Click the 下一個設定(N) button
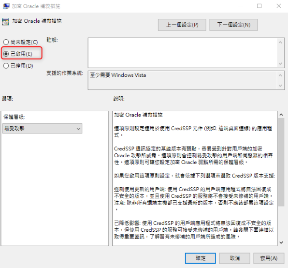This screenshot has width=288, height=268. click(x=233, y=25)
